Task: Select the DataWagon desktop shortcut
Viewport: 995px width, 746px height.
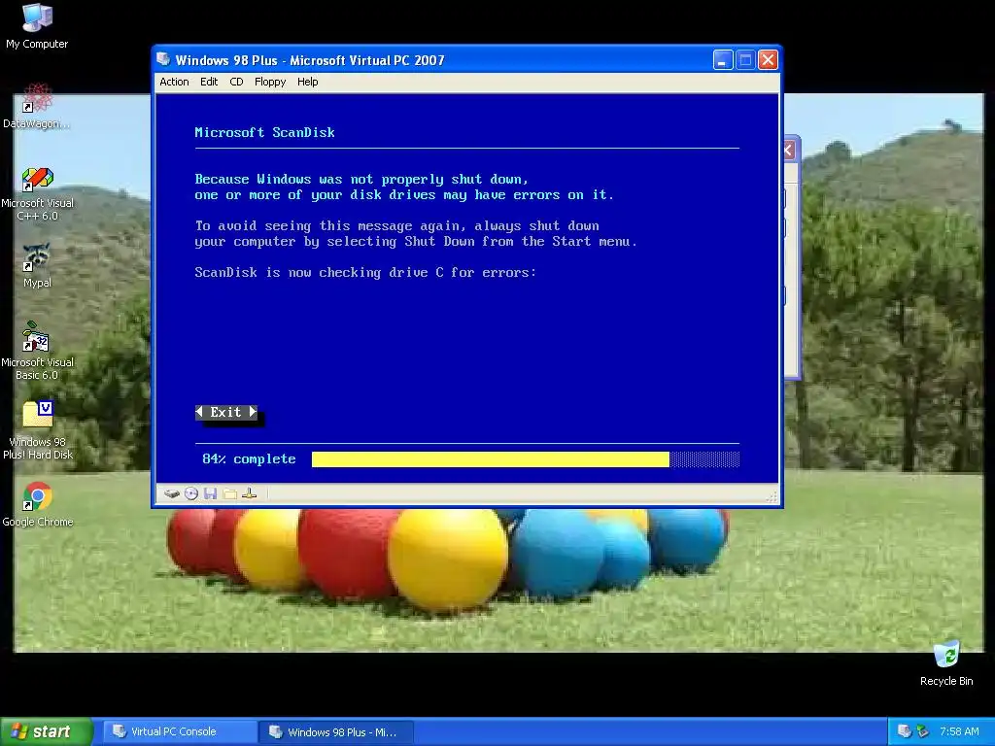Action: tap(37, 106)
